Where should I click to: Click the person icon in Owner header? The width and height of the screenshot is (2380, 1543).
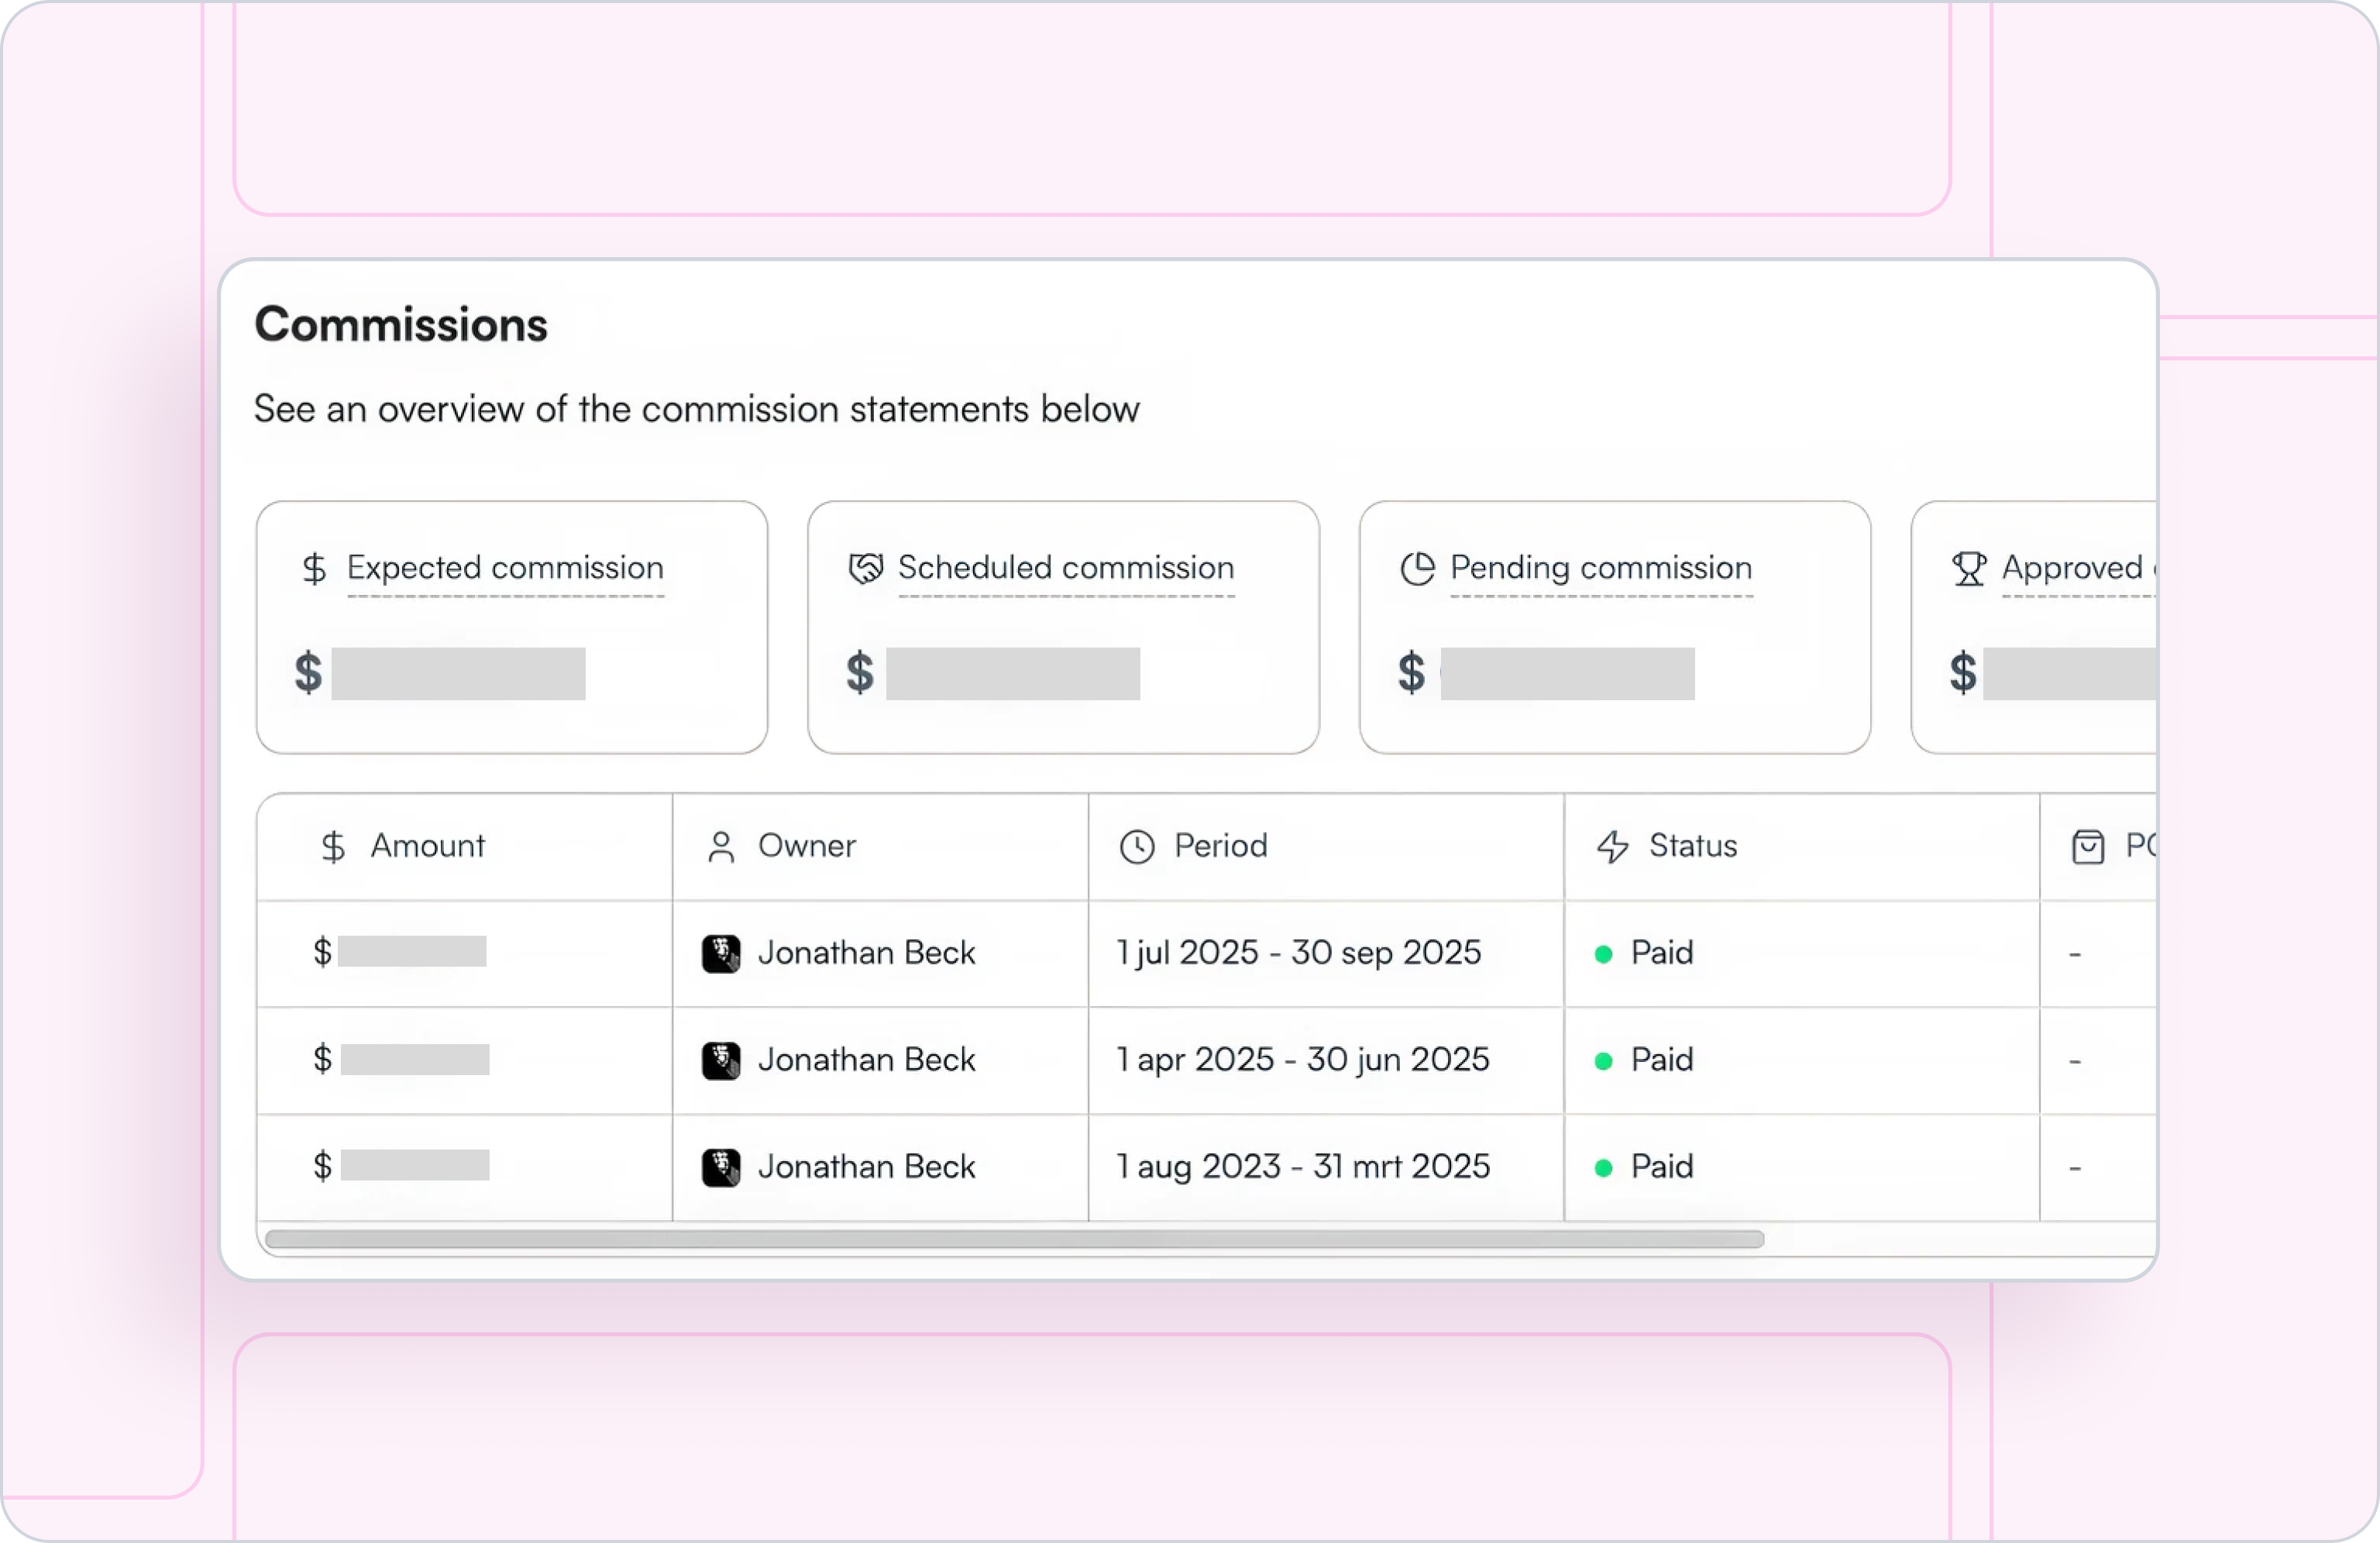pos(720,847)
